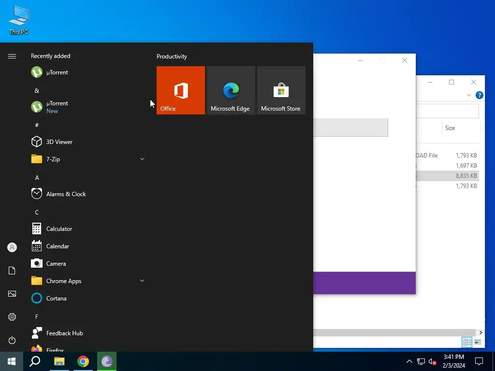Sort by the Size column header

click(x=461, y=128)
